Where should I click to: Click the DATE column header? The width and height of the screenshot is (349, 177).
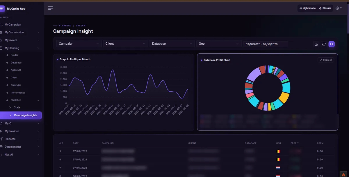coord(76,143)
